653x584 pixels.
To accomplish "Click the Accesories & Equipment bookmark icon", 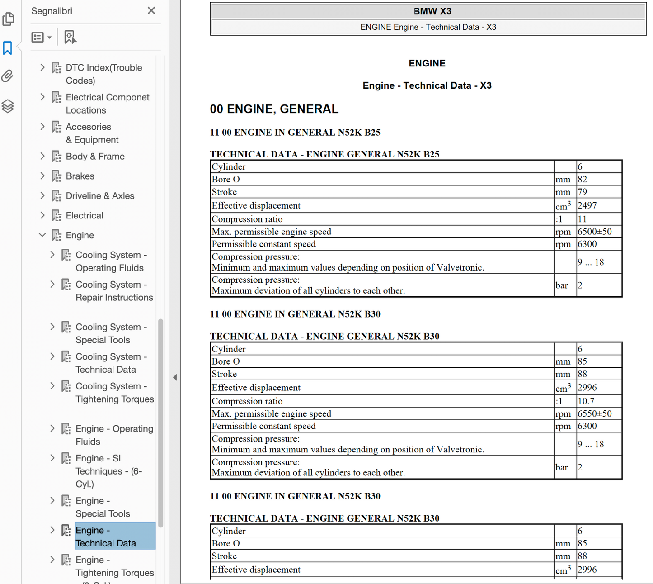I will point(56,127).
